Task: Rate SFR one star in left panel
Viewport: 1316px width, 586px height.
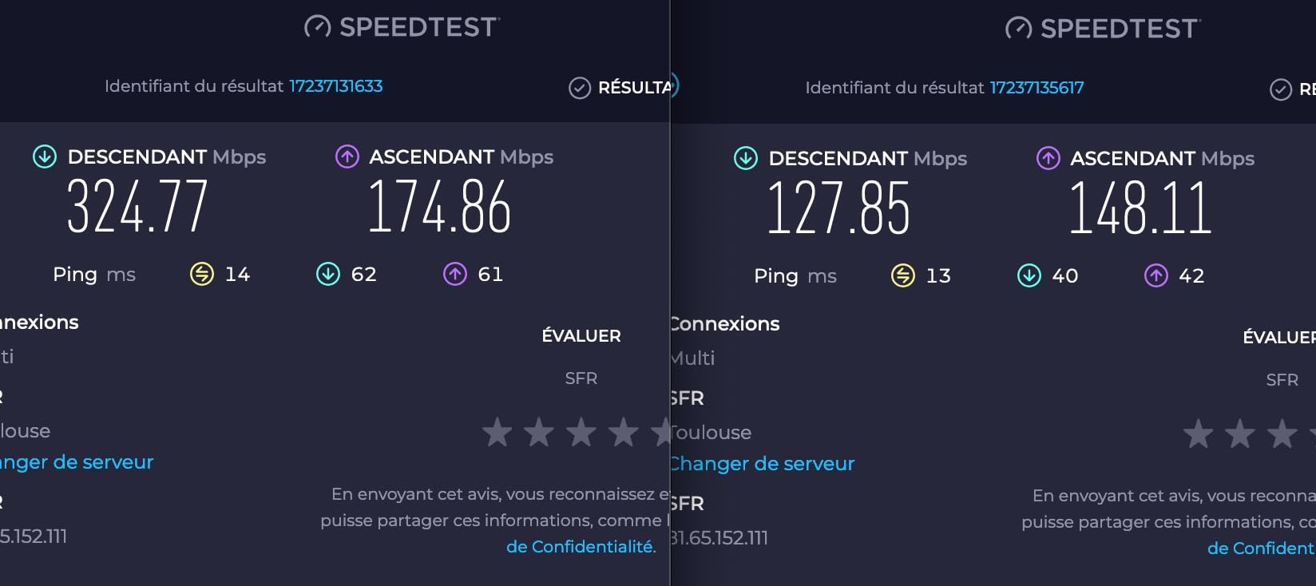Action: [x=497, y=433]
